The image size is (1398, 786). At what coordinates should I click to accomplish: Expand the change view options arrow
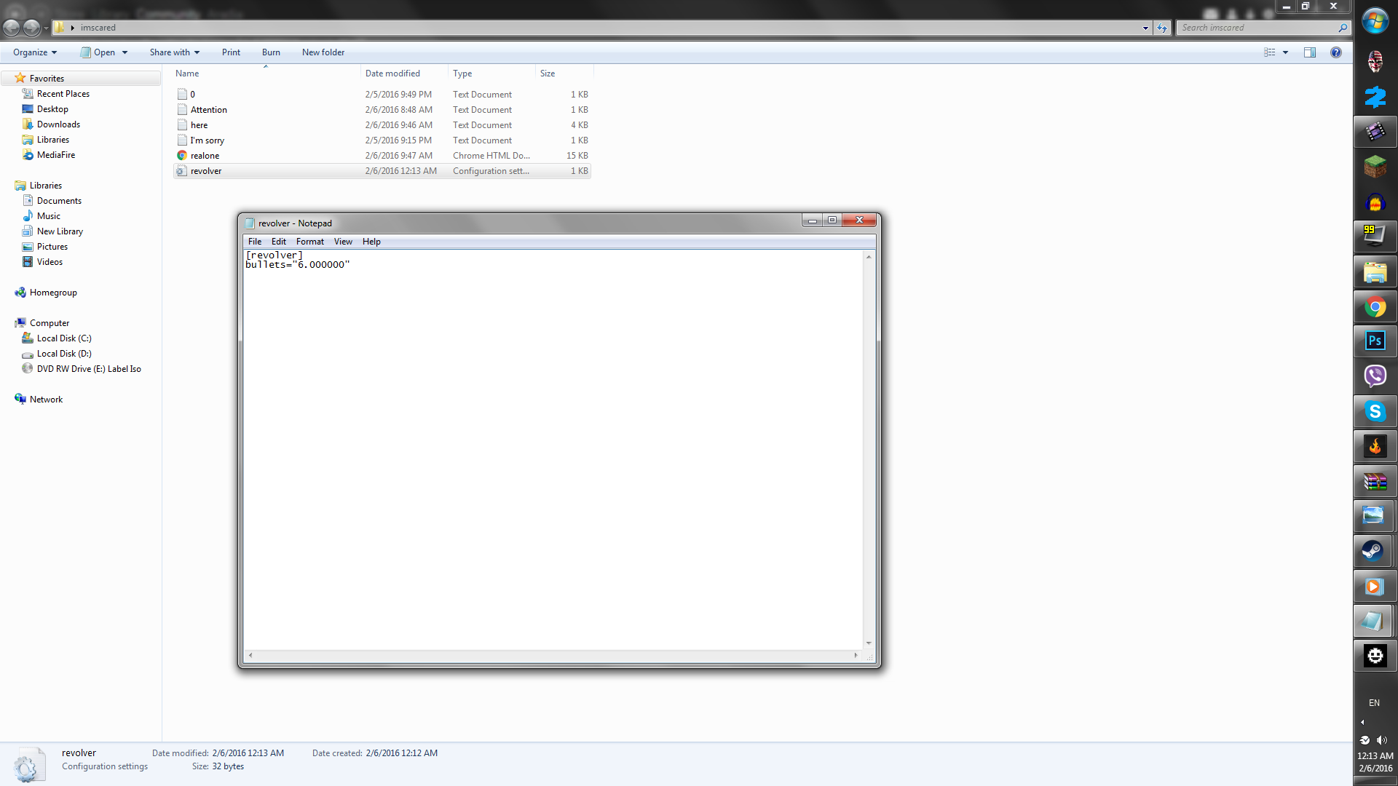coord(1285,52)
